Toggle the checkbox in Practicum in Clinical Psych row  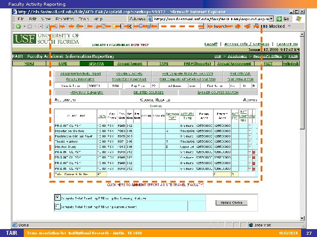click(x=250, y=136)
